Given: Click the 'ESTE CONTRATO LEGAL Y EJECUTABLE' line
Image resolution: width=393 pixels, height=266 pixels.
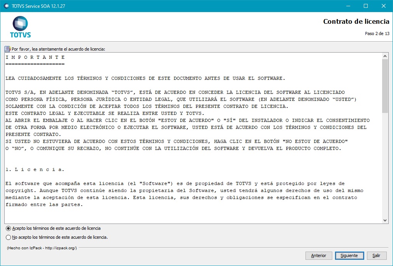Looking at the screenshot, I should (x=105, y=113).
